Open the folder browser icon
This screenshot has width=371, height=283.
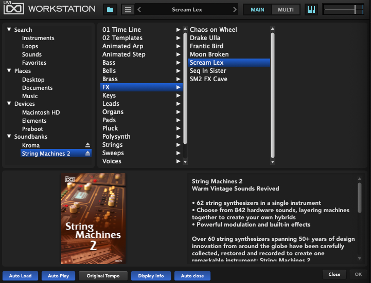pyautogui.click(x=110, y=10)
